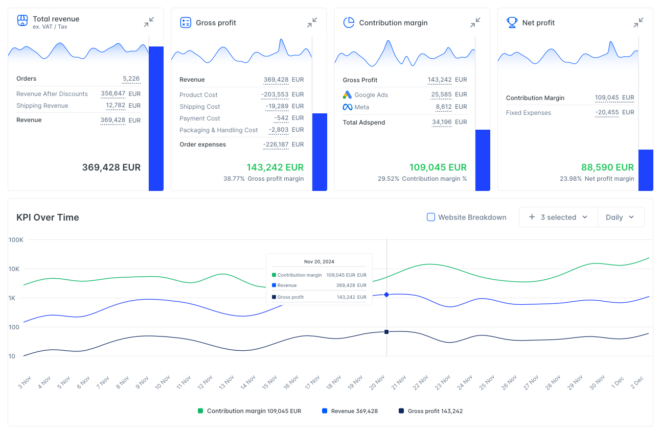
Task: Click the Meta logo icon
Action: coord(347,107)
